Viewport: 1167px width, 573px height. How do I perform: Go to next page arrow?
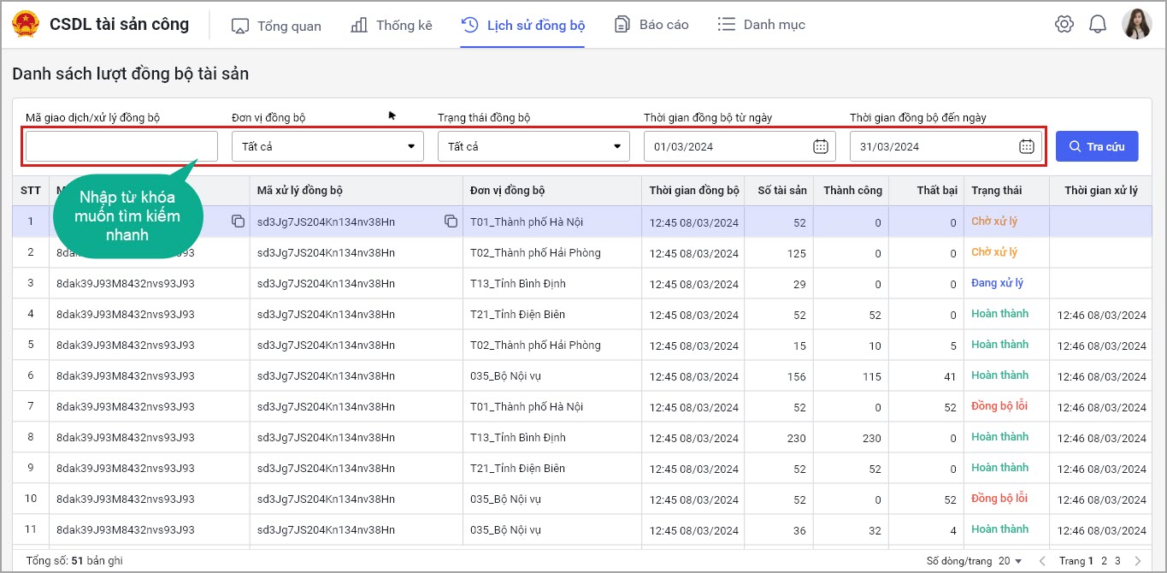click(1137, 561)
